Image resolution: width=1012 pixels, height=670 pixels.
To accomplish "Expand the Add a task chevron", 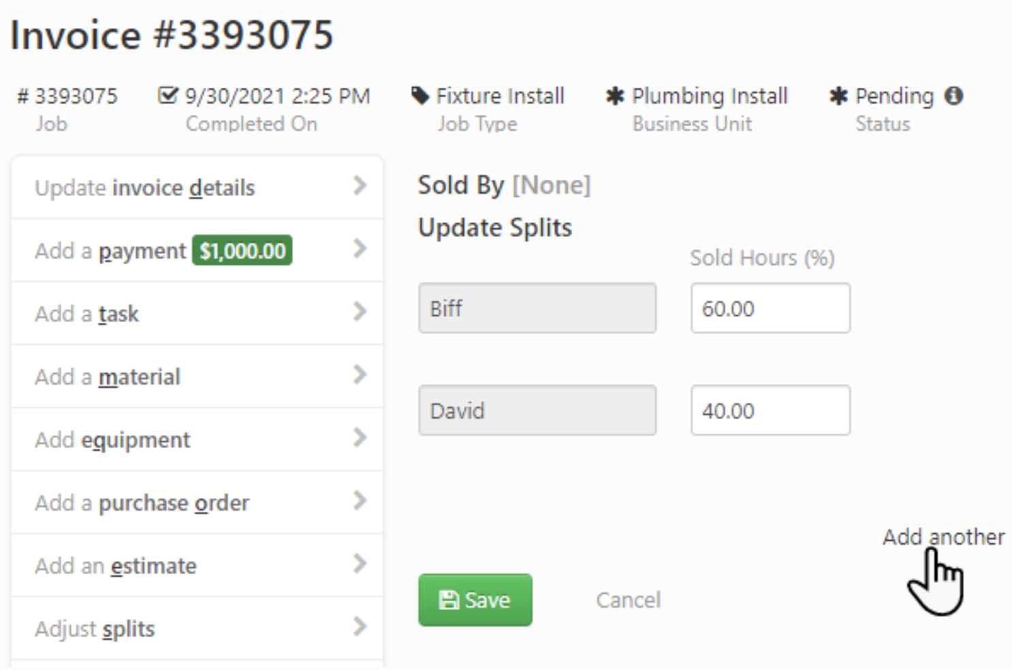I will coord(361,313).
